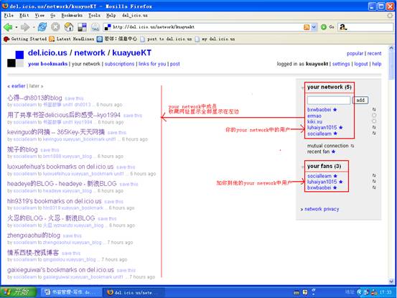Click the Stop loading icon
397x298 pixels.
55,27
